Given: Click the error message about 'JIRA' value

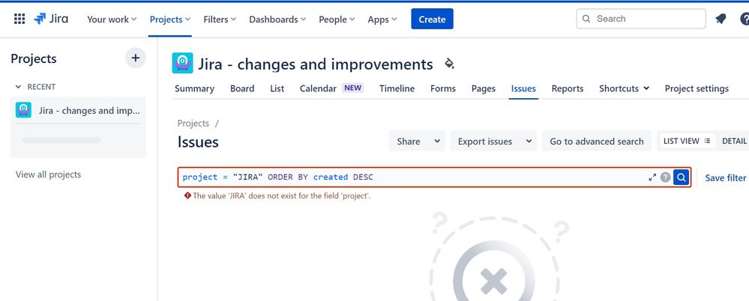Looking at the screenshot, I should click(x=282, y=195).
